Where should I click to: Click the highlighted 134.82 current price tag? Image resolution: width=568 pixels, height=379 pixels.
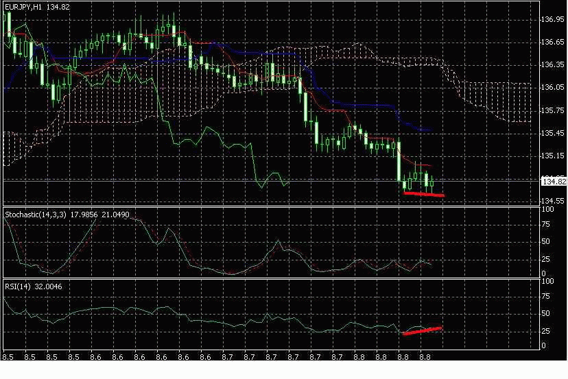point(554,182)
